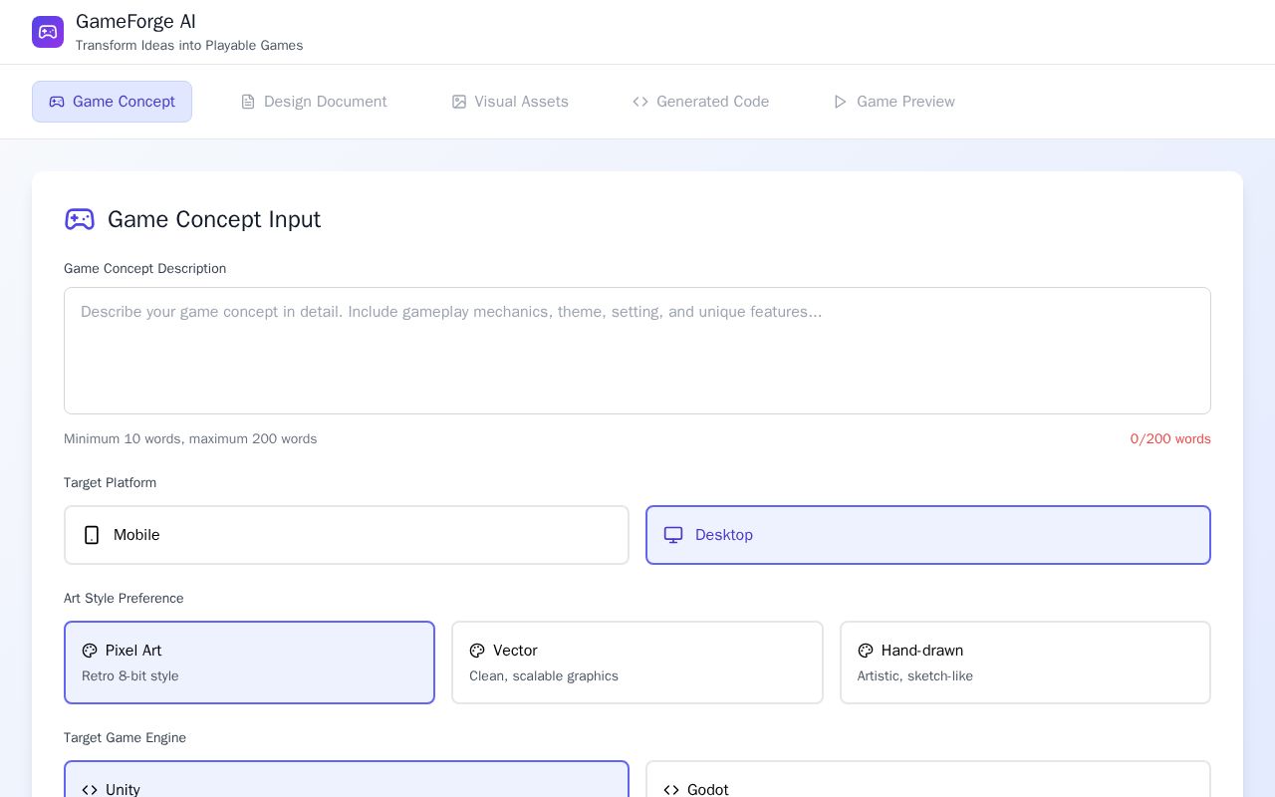Focus the Game Concept Description text area
This screenshot has width=1275, height=797.
(x=637, y=351)
